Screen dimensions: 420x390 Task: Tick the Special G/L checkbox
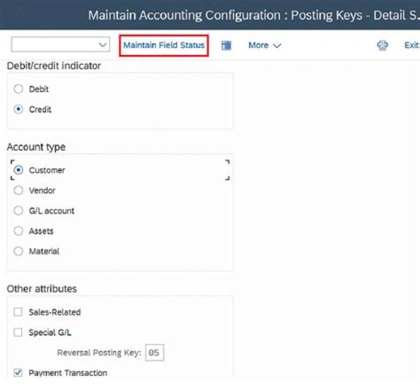(18, 332)
